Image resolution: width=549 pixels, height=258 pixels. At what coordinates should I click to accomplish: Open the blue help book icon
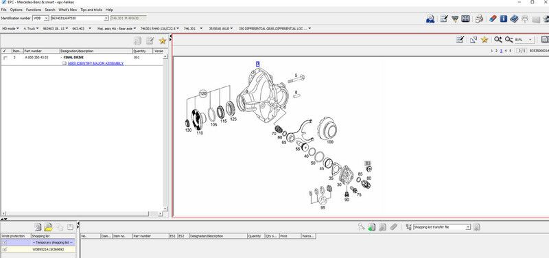tap(514, 19)
